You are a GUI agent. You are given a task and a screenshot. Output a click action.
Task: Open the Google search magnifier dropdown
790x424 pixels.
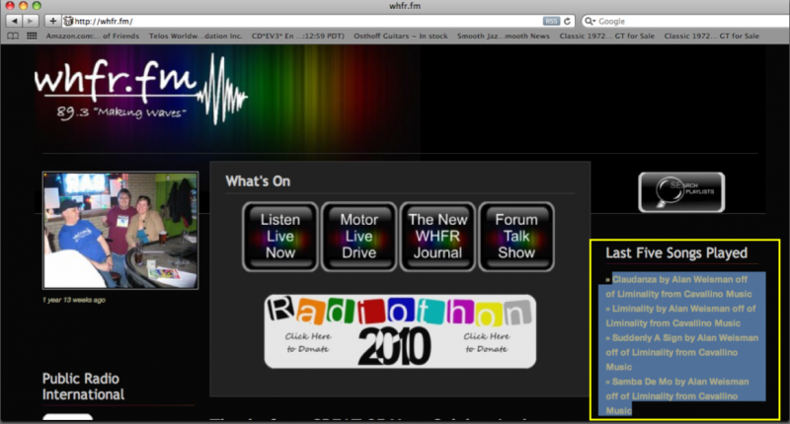coord(591,21)
